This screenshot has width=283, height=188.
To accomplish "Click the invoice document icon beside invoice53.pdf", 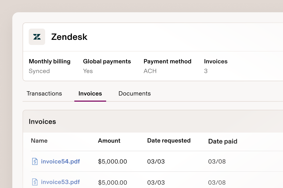I will (x=35, y=182).
